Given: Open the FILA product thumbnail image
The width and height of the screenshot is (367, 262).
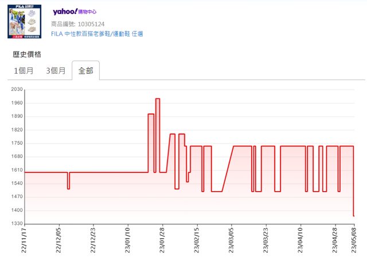Looking at the screenshot, I should tap(24, 21).
